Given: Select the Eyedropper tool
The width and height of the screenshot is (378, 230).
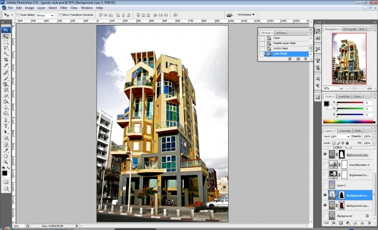Looking at the screenshot, I should pyautogui.click(x=6, y=150).
